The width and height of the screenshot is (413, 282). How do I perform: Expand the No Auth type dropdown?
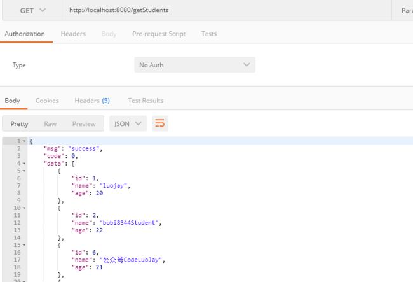click(194, 65)
